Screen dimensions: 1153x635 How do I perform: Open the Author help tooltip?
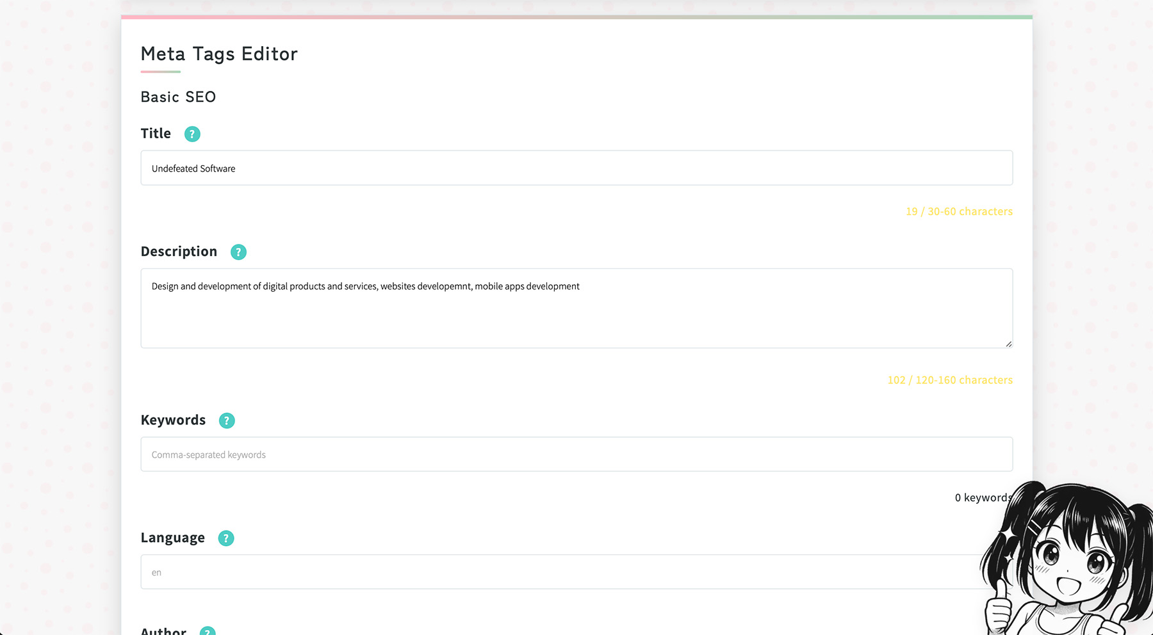click(206, 631)
